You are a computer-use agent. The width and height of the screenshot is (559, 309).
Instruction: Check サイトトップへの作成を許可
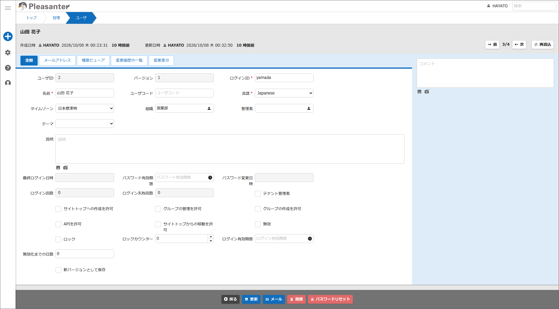pyautogui.click(x=58, y=209)
